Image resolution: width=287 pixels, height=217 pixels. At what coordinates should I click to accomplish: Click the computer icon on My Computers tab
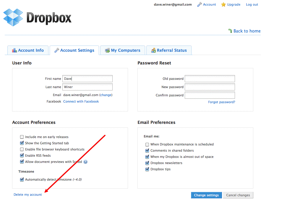107,50
